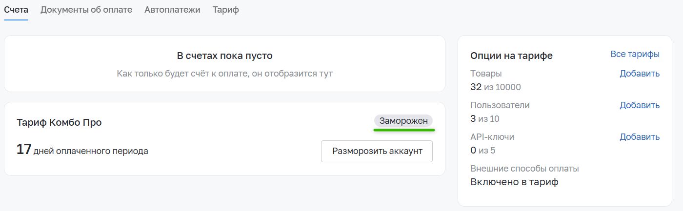
Task: Go to the Автоплатежи tab
Action: (x=172, y=10)
